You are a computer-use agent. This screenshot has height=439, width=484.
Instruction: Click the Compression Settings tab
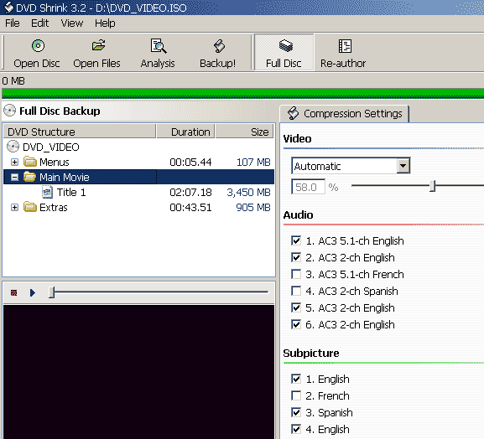coord(345,113)
